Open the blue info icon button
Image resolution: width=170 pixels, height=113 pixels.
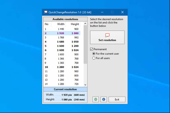(x=104, y=99)
